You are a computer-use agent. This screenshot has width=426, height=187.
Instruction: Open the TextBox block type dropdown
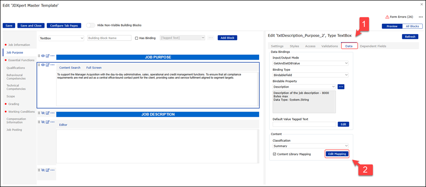(x=61, y=38)
